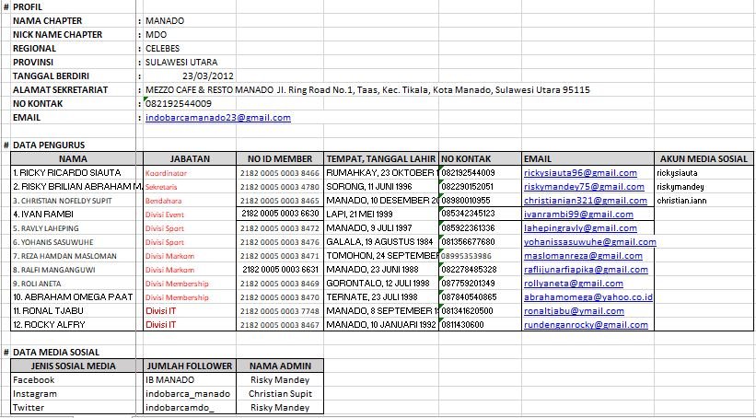This screenshot has width=756, height=418.
Task: Select the rickysiauta social account cell
Action: coord(704,172)
